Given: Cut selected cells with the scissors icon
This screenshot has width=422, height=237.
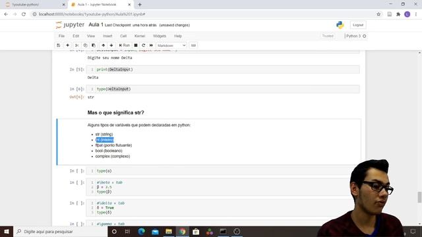Looking at the screenshot, I should pyautogui.click(x=76, y=45).
